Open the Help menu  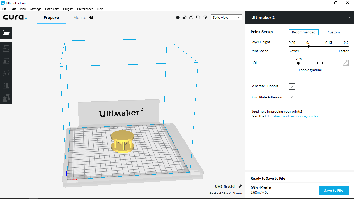(100, 9)
